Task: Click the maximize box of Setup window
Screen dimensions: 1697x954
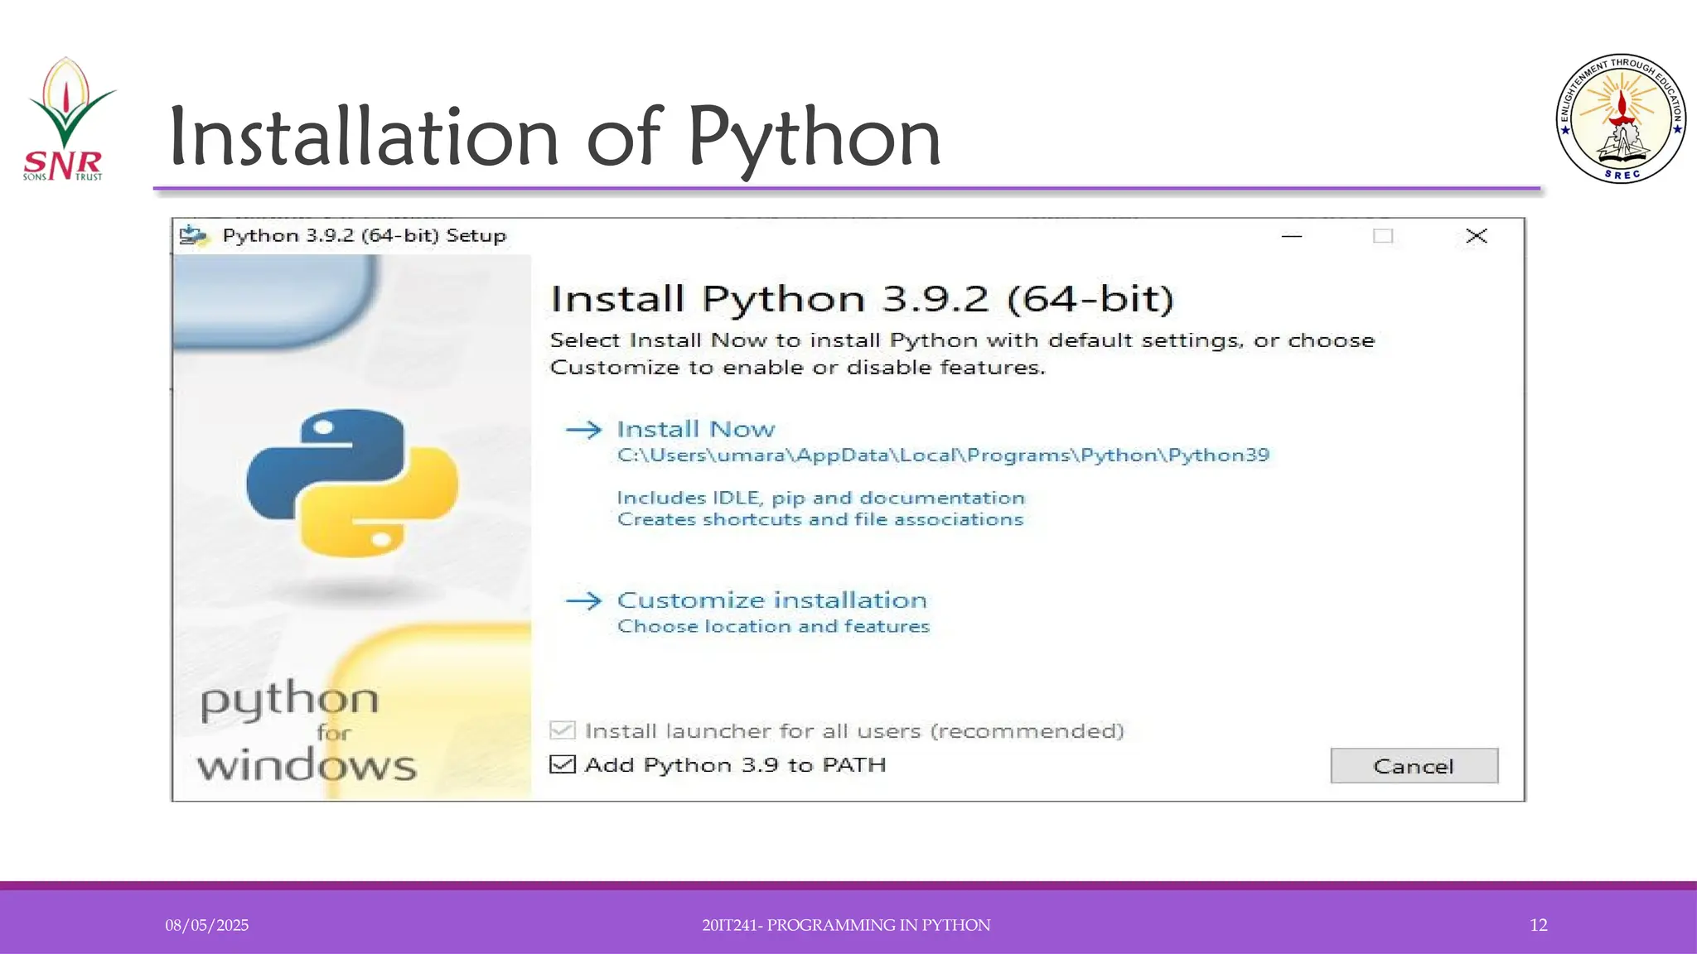Action: pos(1383,236)
